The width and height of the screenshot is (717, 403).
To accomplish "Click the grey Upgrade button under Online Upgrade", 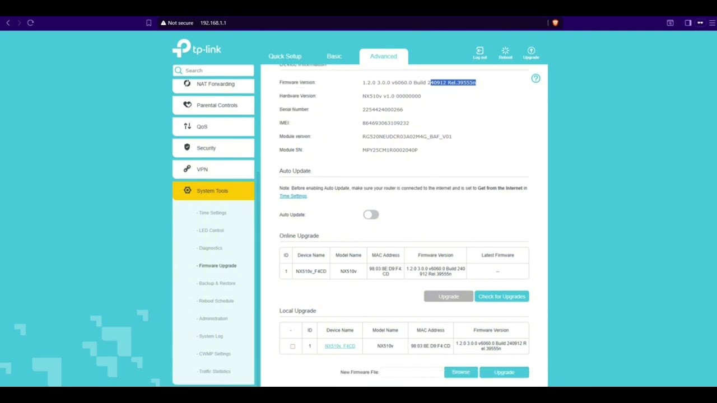I will click(449, 297).
